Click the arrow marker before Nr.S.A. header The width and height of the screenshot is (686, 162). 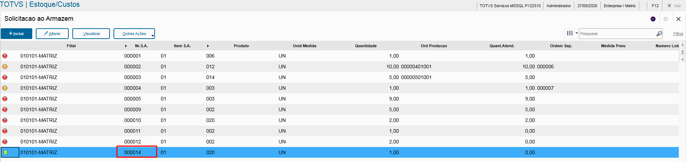[126, 46]
